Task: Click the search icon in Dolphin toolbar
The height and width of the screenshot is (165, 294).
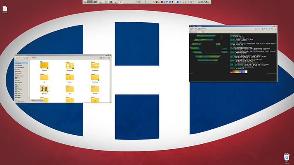Action: click(x=107, y=58)
